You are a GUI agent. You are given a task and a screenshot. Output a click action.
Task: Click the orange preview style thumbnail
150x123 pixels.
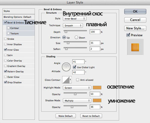(x=135, y=47)
